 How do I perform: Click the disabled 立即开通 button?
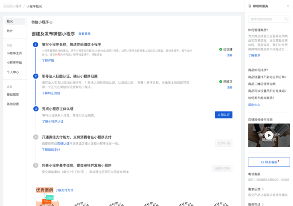pos(224,143)
